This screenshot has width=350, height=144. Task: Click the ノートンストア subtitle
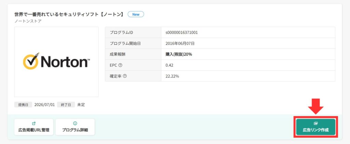[28, 21]
